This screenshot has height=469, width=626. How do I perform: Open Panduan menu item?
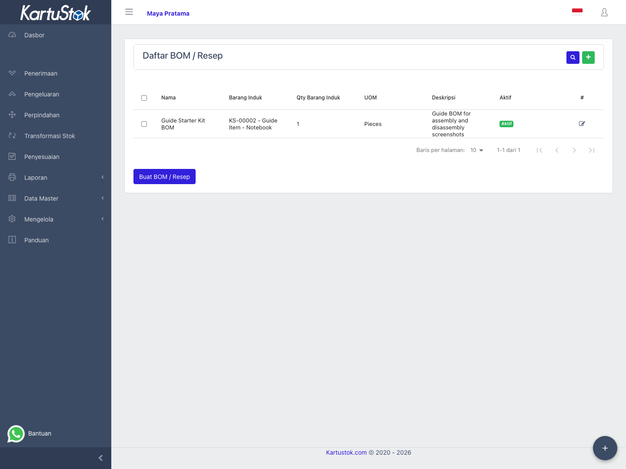point(56,240)
